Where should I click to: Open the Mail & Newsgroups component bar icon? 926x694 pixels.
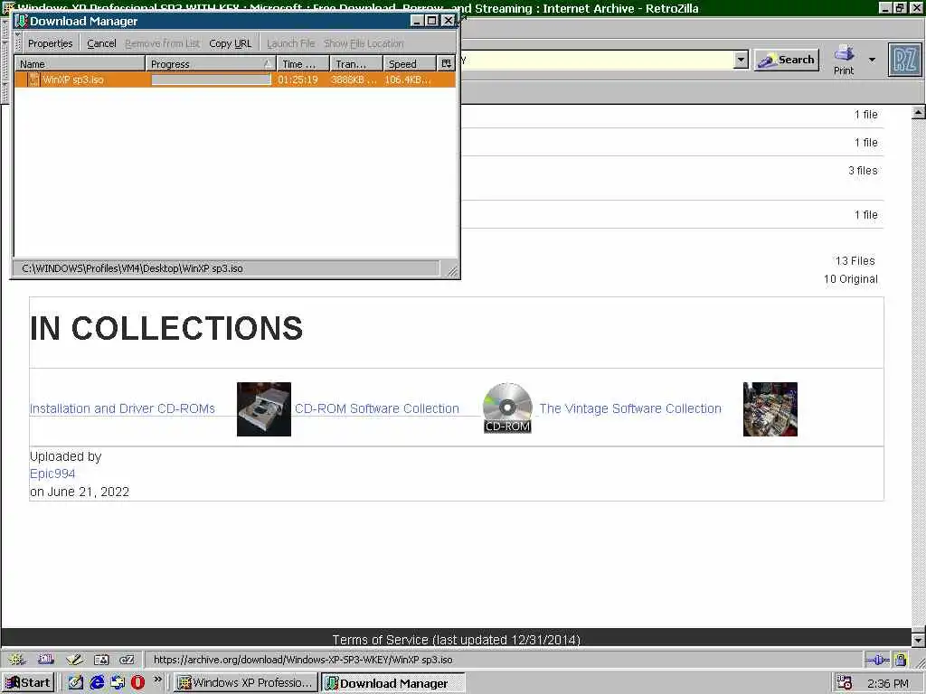point(46,659)
